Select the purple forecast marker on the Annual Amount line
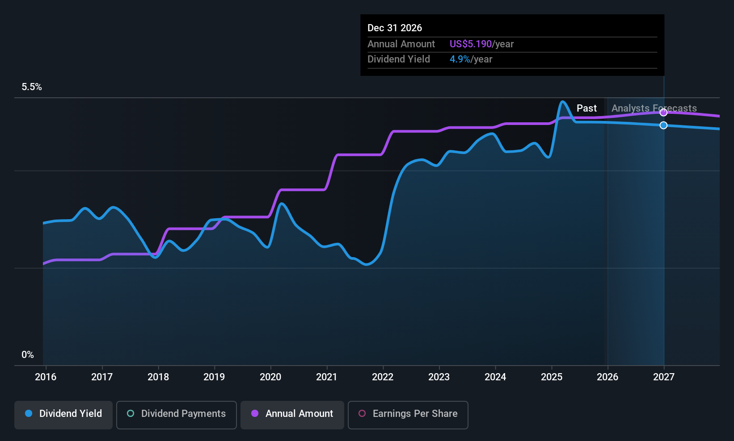The width and height of the screenshot is (734, 441). 663,112
